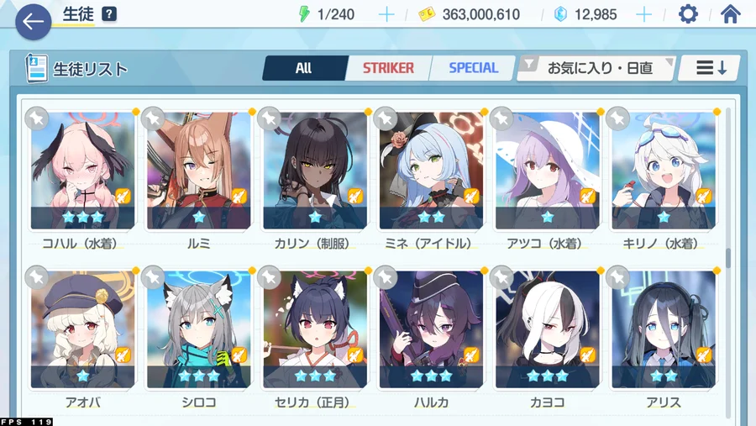
Task: Toggle favorite pin on アリス
Action: (x=617, y=277)
